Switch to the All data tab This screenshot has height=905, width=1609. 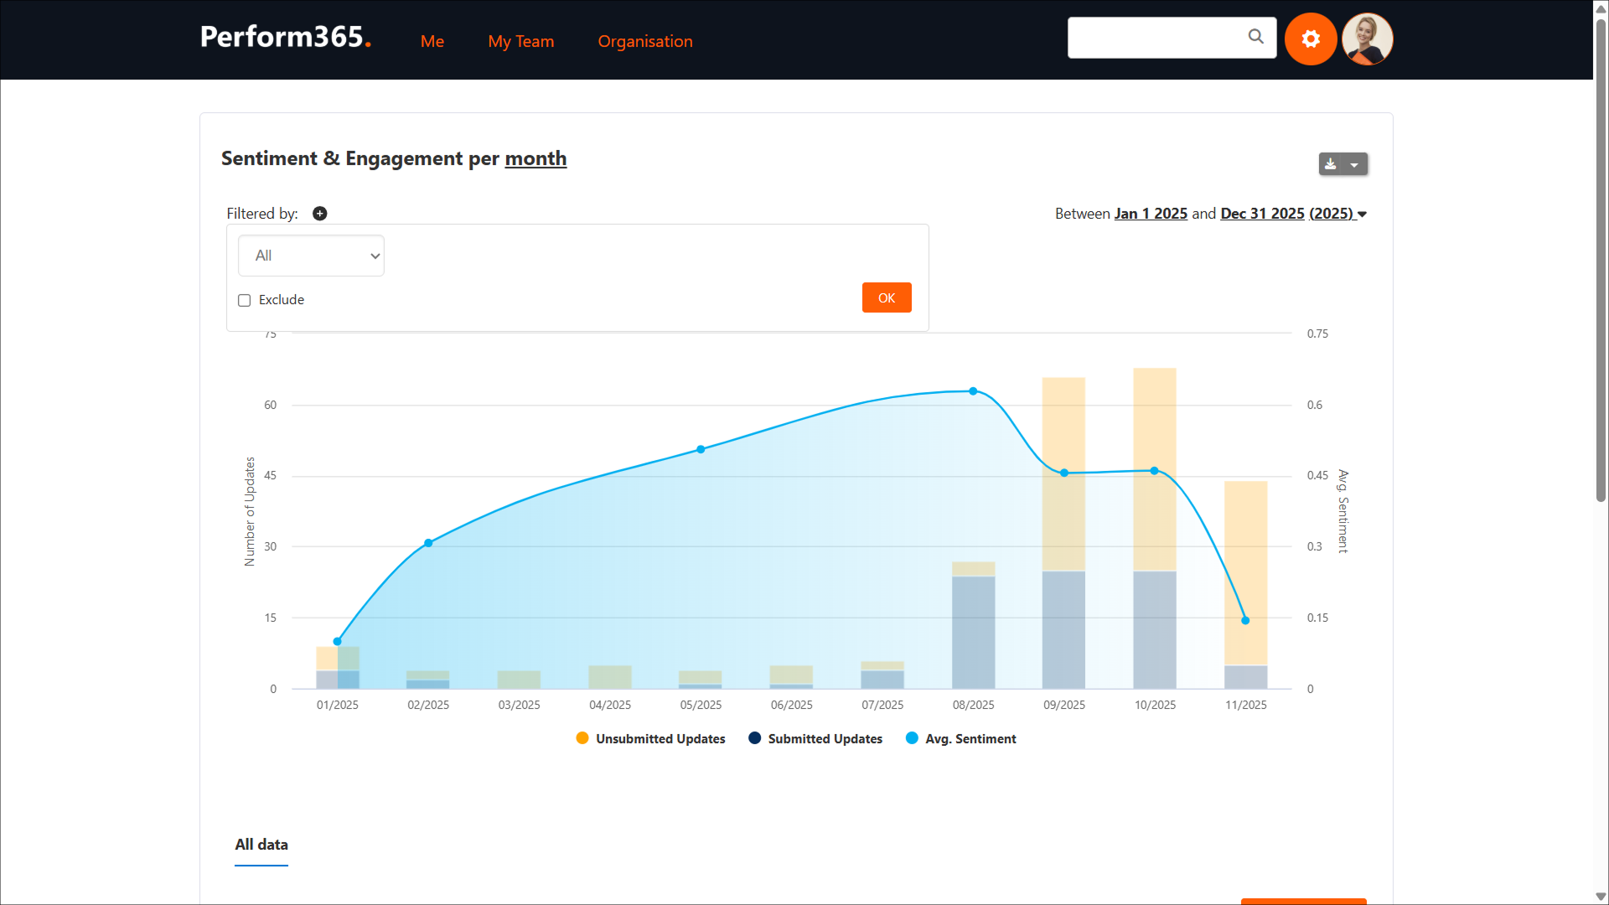click(x=261, y=845)
